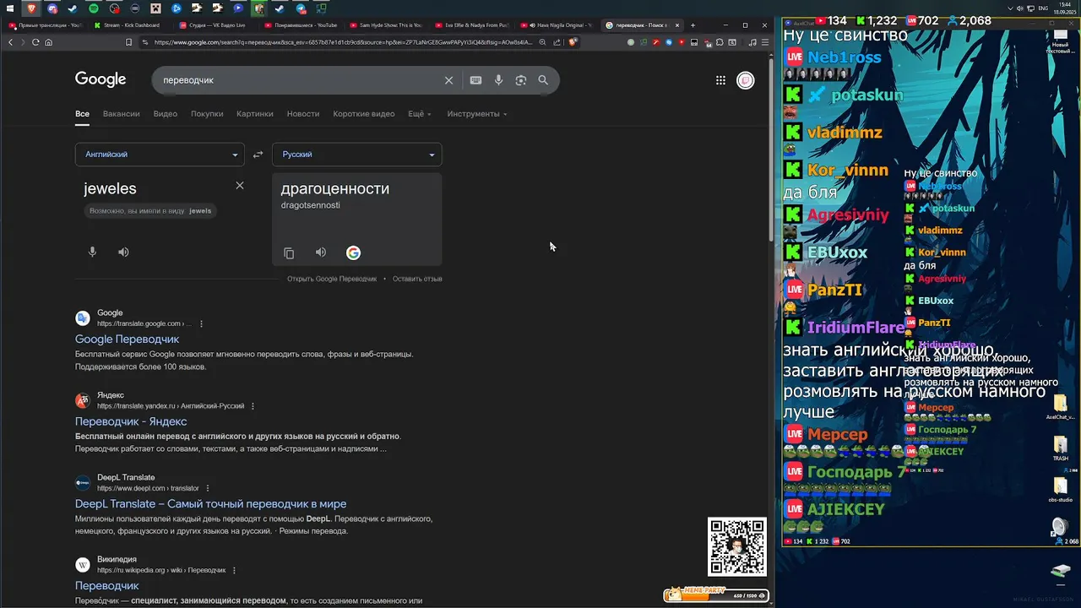1081x608 pixels.
Task: Open the Windows Start menu
Action: [x=11, y=8]
